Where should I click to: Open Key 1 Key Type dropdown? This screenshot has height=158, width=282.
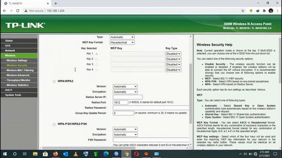(173, 54)
